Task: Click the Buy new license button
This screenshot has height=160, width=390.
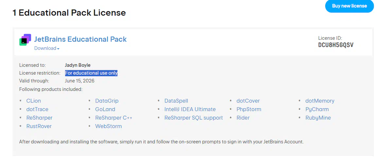Action: 349,6
